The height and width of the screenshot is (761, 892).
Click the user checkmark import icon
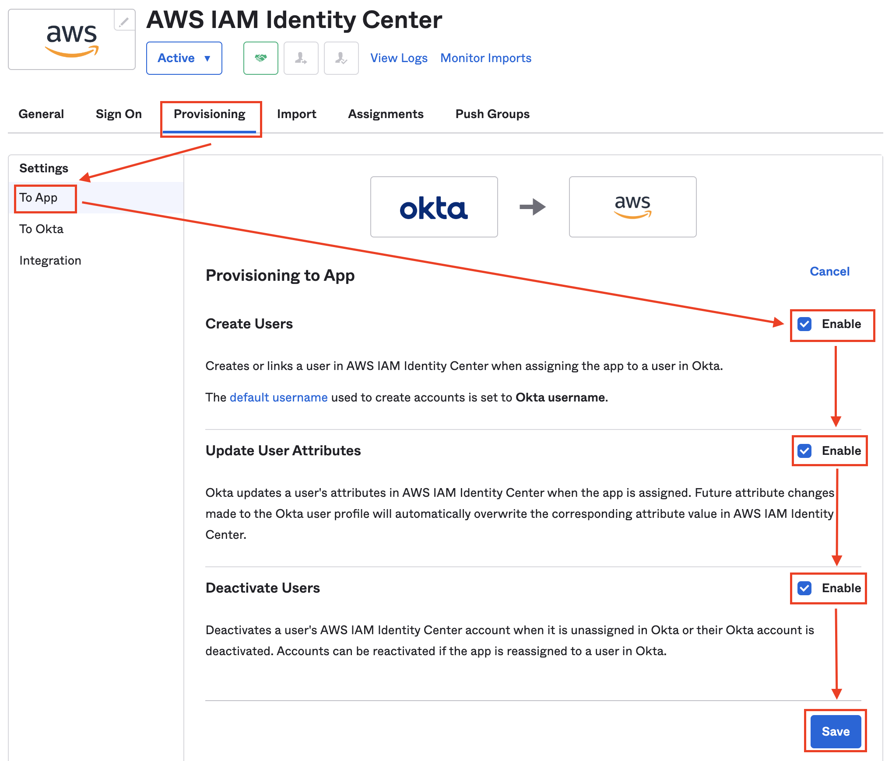341,58
